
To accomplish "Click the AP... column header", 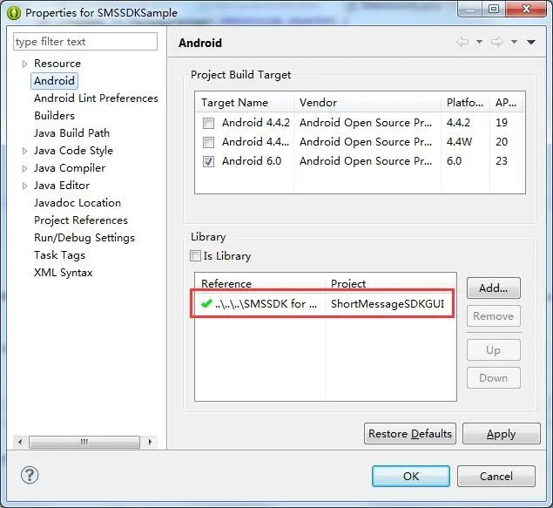I will click(507, 103).
